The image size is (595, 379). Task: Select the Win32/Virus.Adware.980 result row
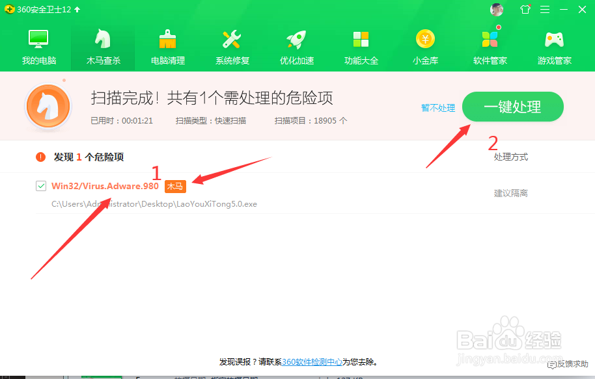click(104, 185)
